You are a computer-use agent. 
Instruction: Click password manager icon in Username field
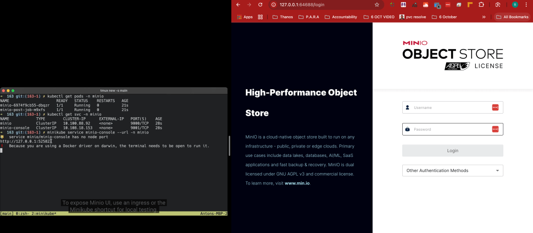coord(495,107)
